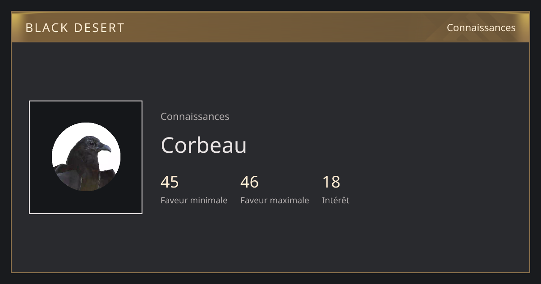The width and height of the screenshot is (541, 284).
Task: Select the Faveur minimale label
Action: [194, 200]
